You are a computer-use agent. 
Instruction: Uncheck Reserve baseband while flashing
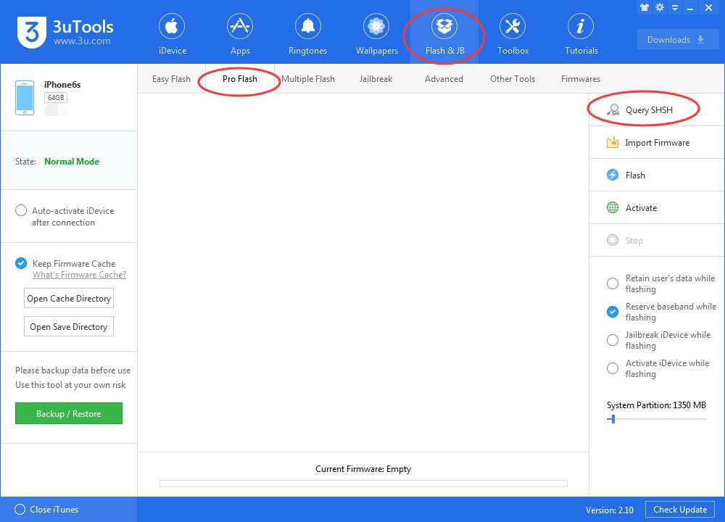click(x=612, y=312)
